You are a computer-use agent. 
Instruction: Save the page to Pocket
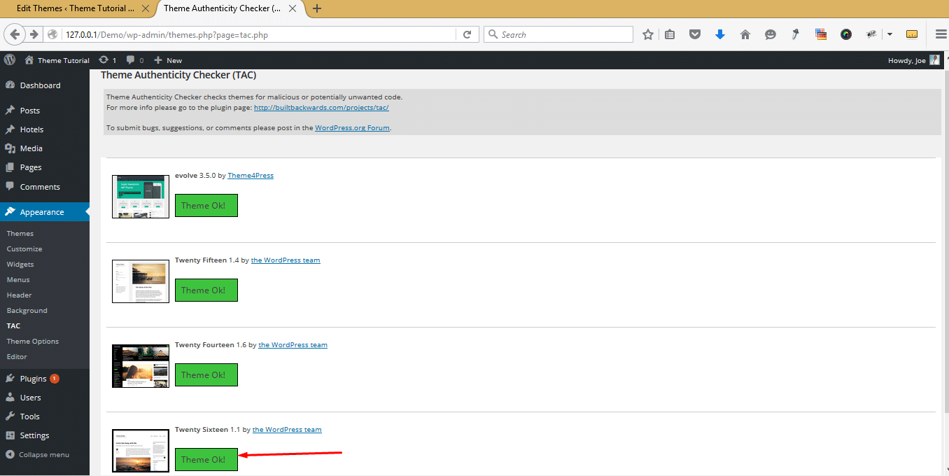(x=695, y=34)
